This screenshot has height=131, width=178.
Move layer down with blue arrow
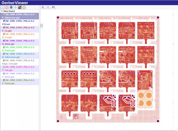(11, 7)
